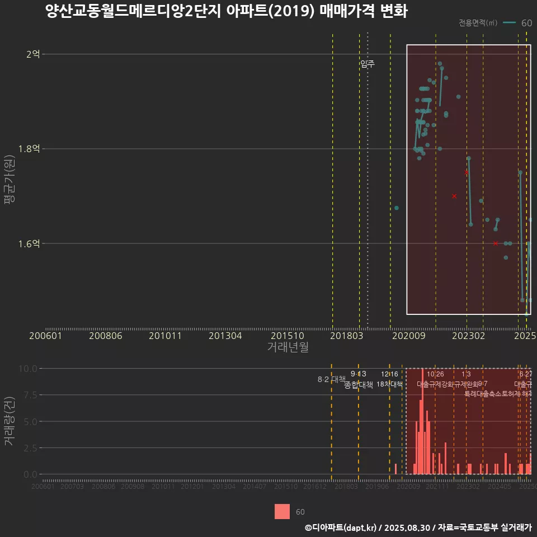Click the 거래량(건) y-axis title
The image size is (537, 537).
click(x=10, y=421)
